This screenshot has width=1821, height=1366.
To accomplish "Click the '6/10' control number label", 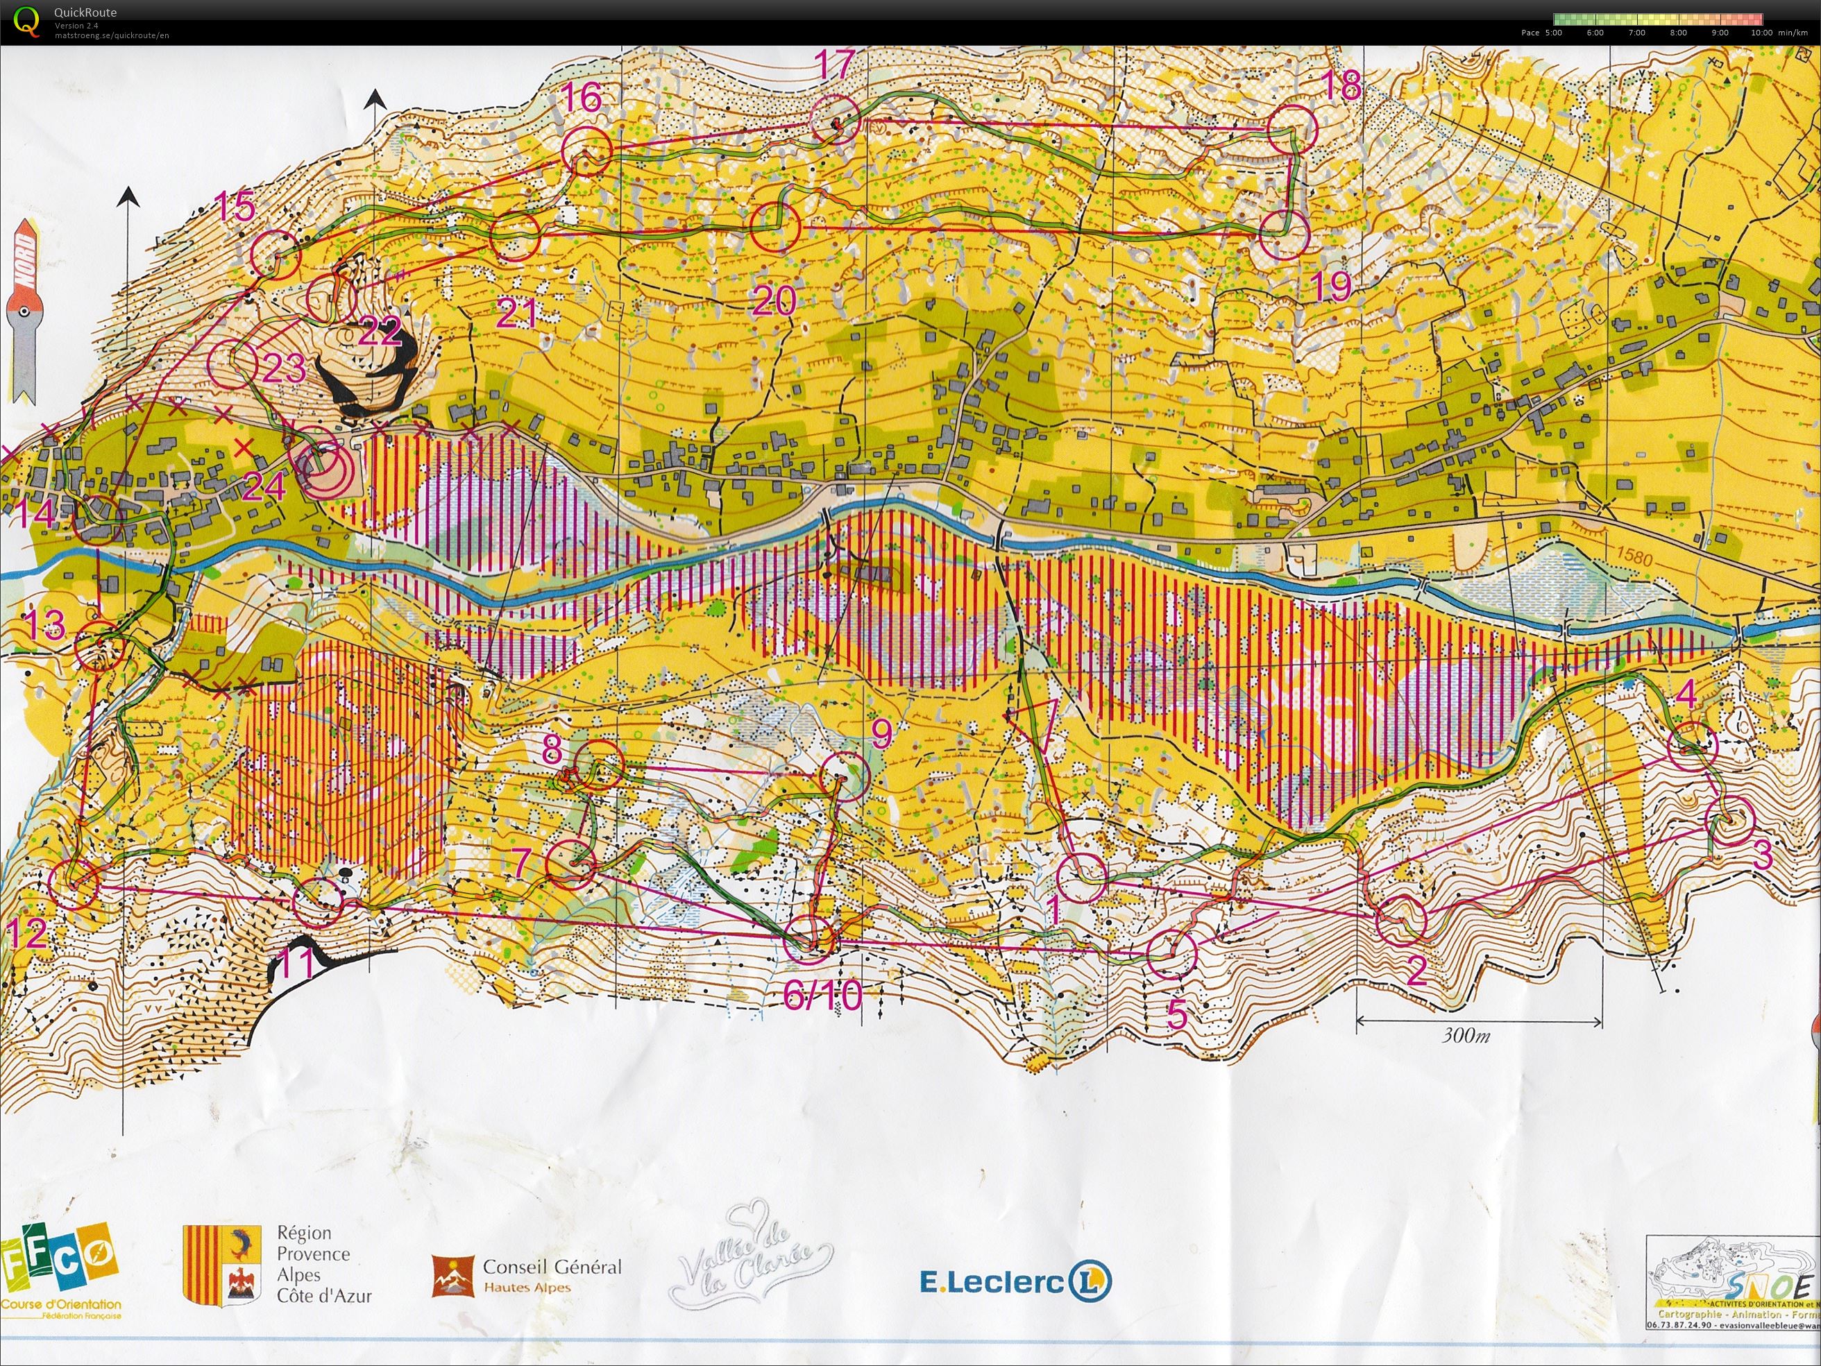I will 822,996.
